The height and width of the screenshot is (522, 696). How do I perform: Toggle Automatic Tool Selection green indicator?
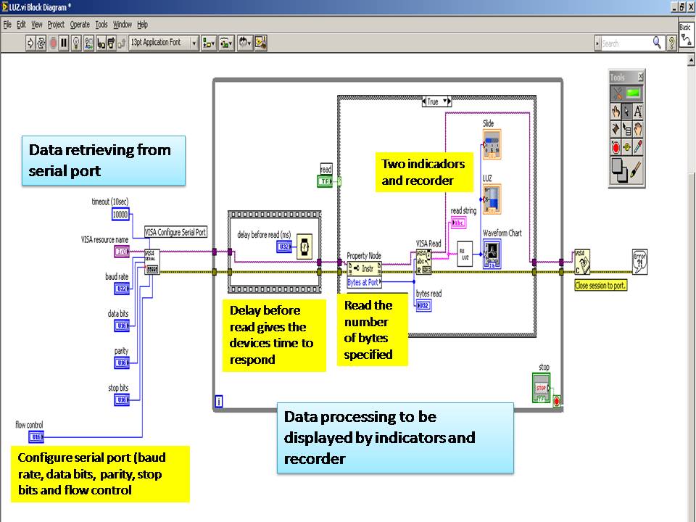pos(634,94)
